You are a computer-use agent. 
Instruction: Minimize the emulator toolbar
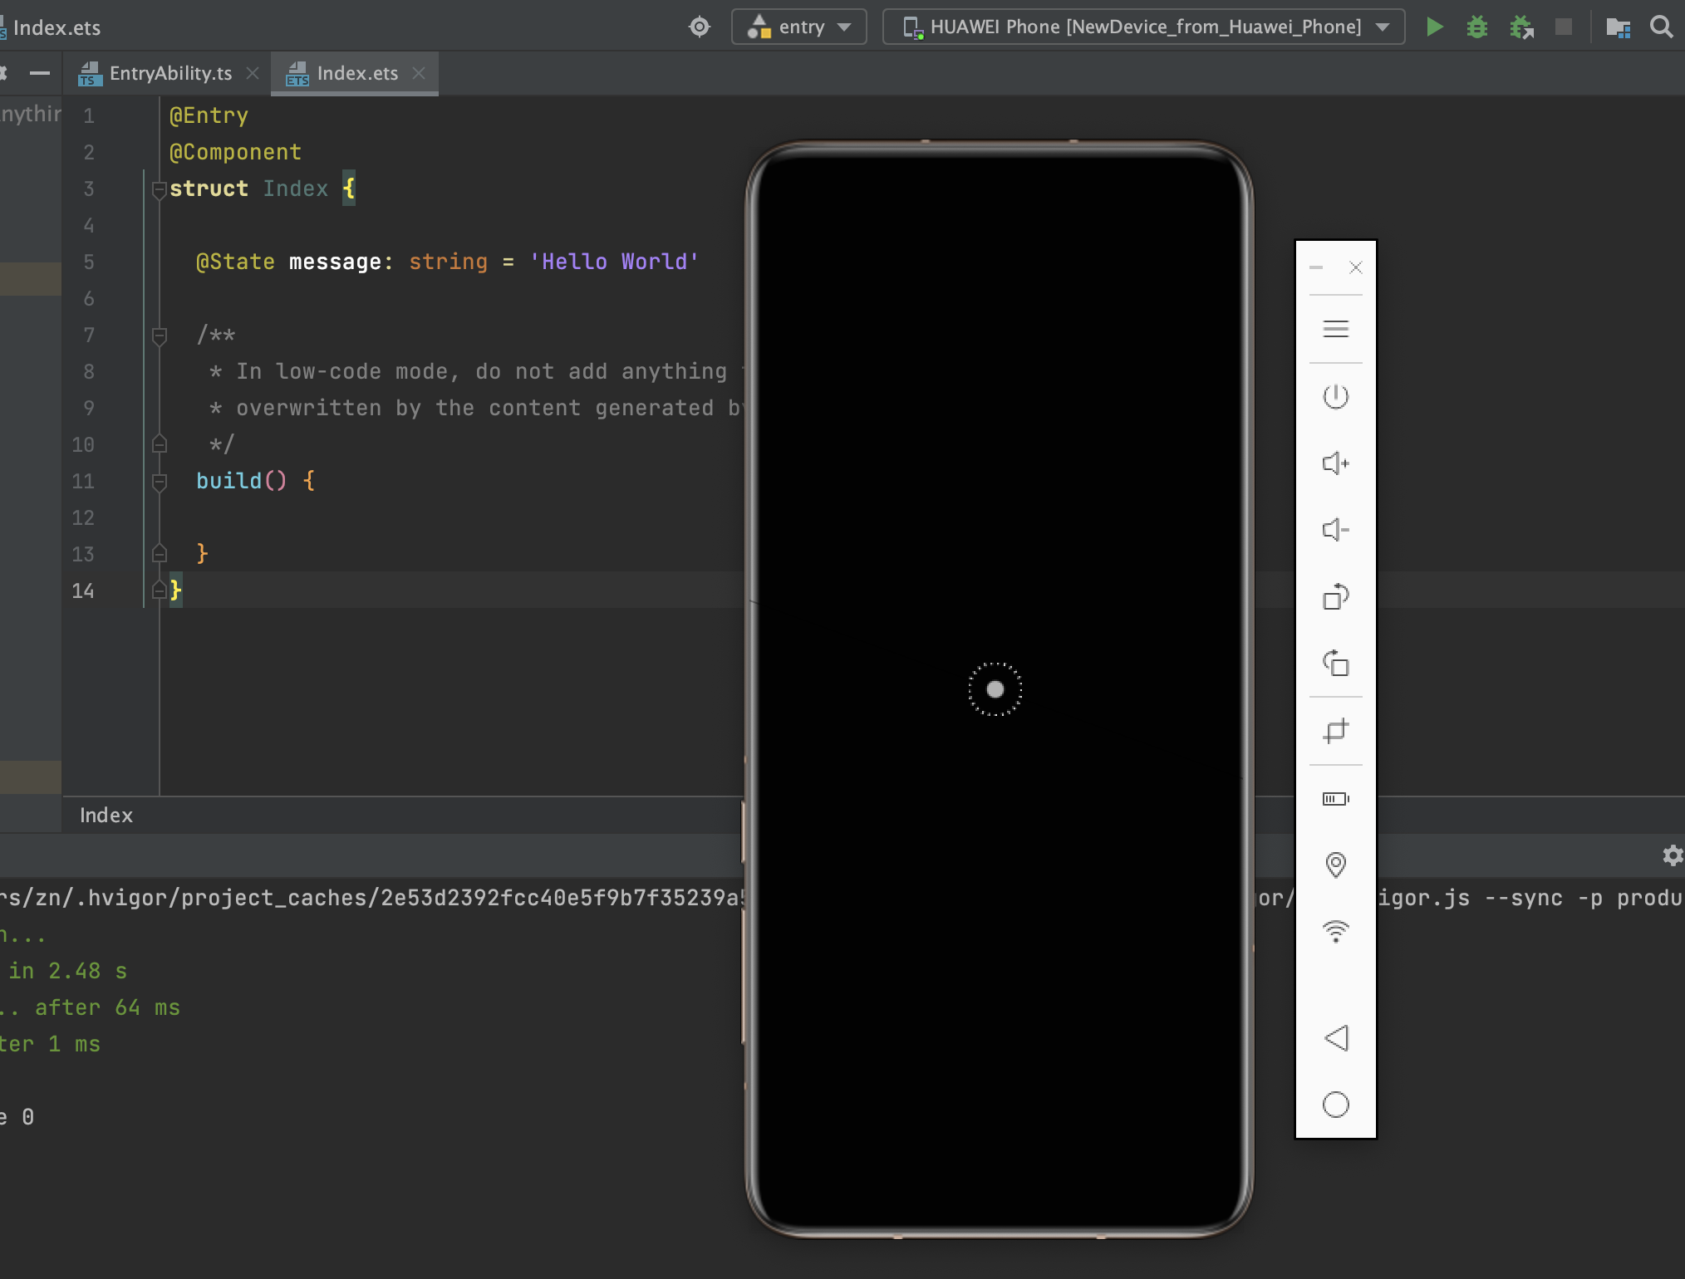1316,267
